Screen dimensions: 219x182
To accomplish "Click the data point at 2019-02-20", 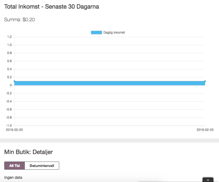I will [14, 81].
